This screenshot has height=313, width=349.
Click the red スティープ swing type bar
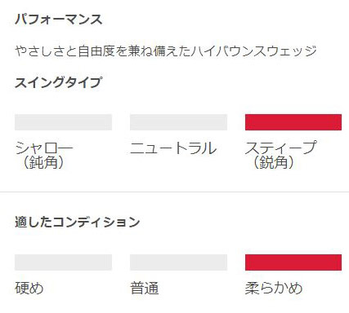coord(293,122)
